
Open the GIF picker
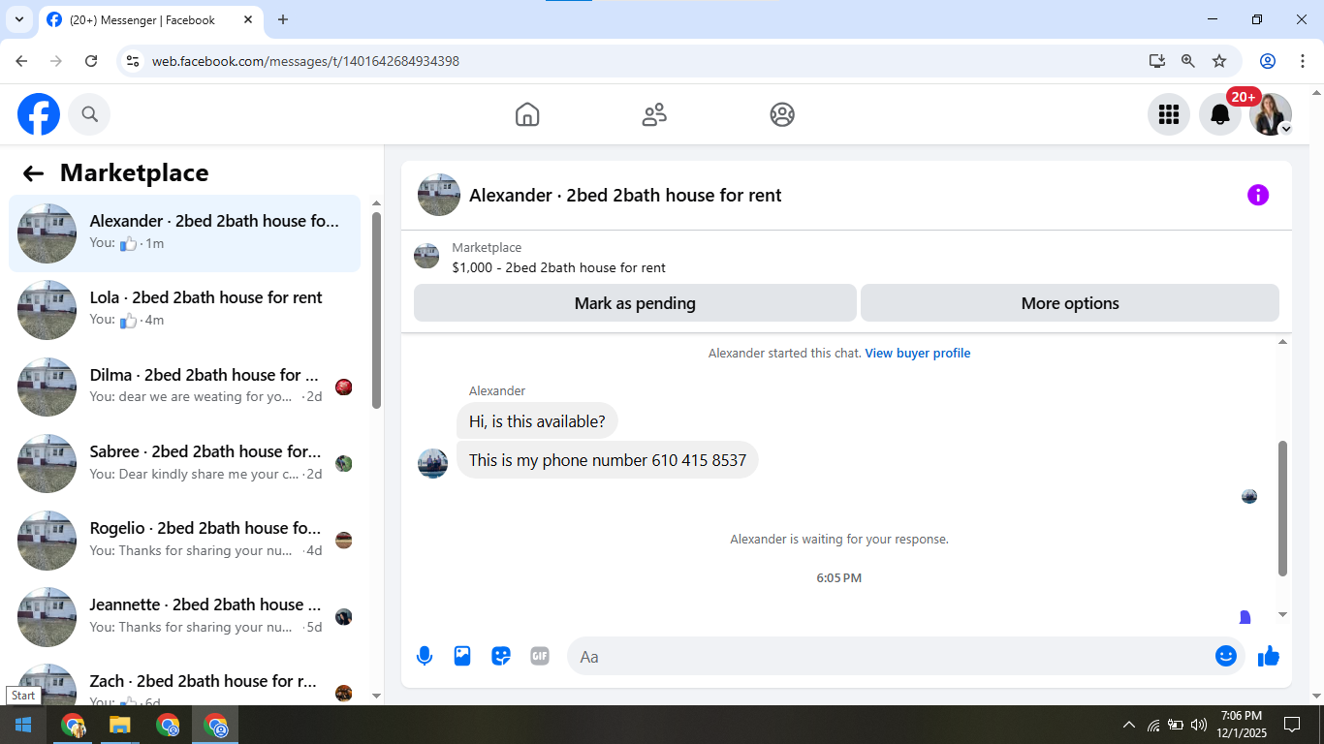(x=540, y=656)
